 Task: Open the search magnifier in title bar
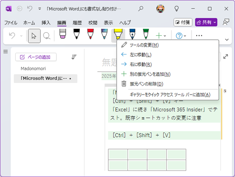tap(141, 9)
